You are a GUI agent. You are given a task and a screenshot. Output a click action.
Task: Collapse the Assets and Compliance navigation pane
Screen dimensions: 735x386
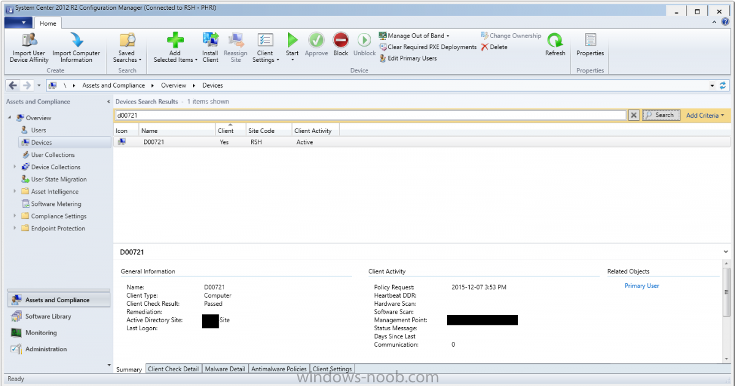(x=108, y=102)
